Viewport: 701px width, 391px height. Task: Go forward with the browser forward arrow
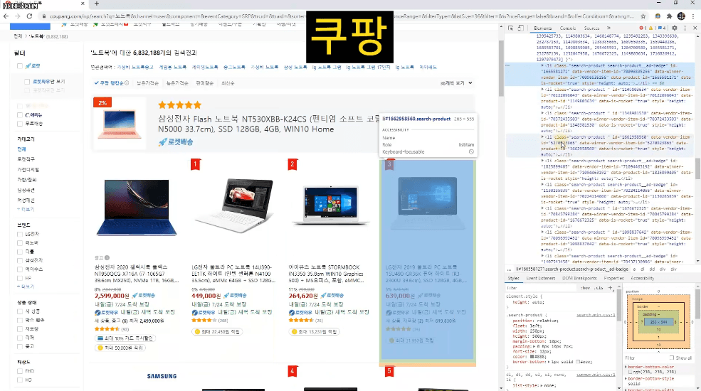[x=17, y=16]
